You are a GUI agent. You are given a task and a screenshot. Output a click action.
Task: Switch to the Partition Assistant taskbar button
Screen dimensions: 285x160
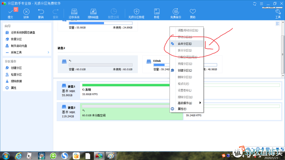click(99, 156)
